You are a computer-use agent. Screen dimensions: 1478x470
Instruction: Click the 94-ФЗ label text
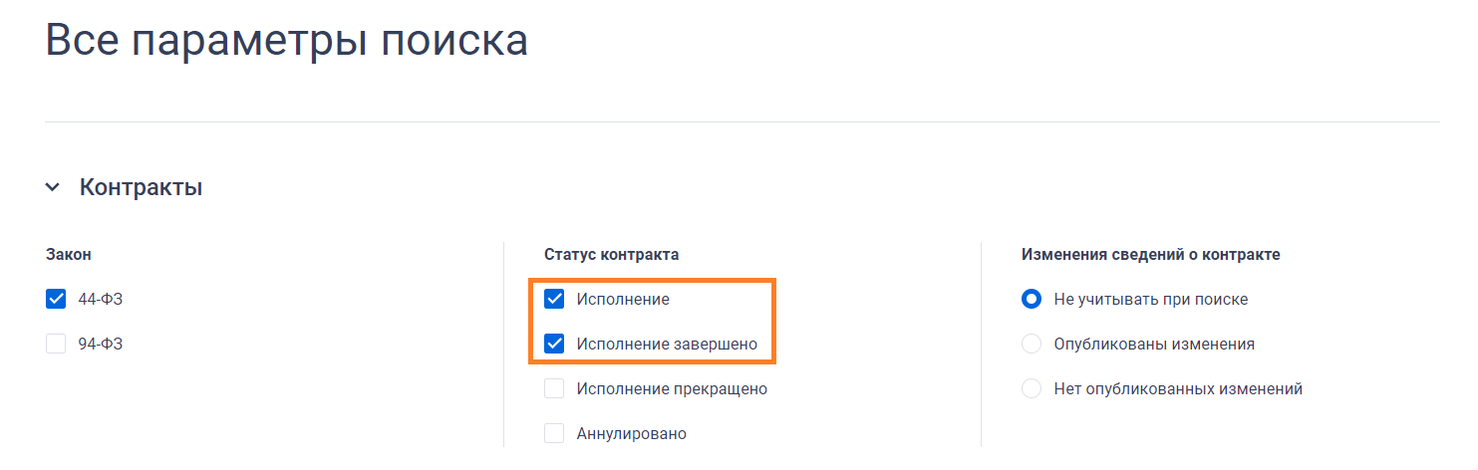coord(100,344)
